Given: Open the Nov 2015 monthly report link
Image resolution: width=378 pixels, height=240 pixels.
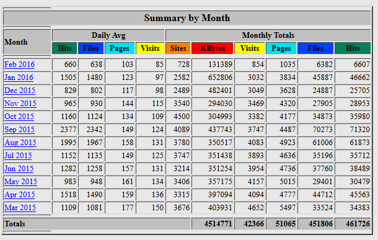Looking at the screenshot, I should click(20, 104).
